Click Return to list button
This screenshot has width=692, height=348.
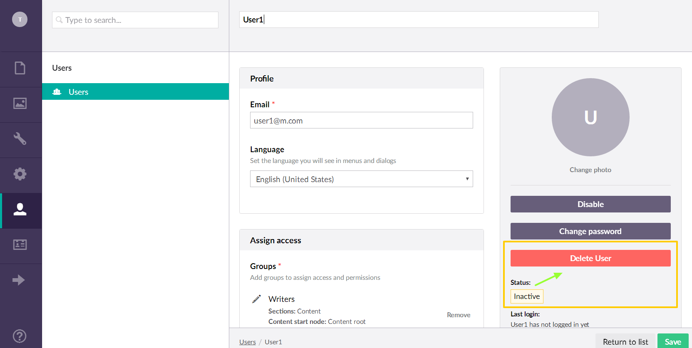pyautogui.click(x=625, y=341)
